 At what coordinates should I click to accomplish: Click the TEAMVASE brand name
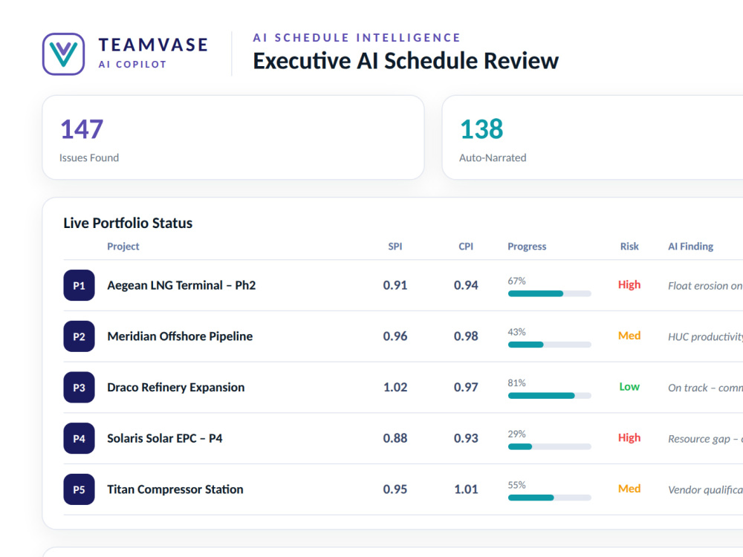click(x=153, y=45)
